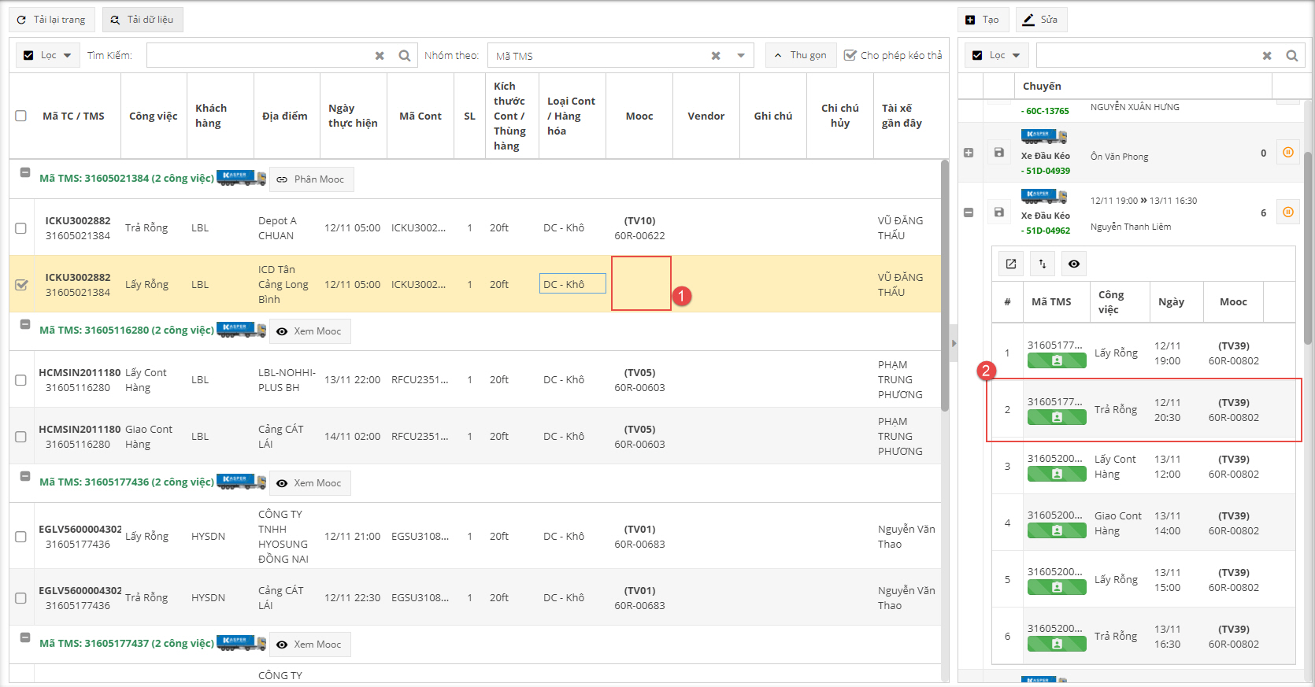Screen dimensions: 1315x687
Task: Expand the truck 51D-04939 trip row
Action: pyautogui.click(x=969, y=153)
